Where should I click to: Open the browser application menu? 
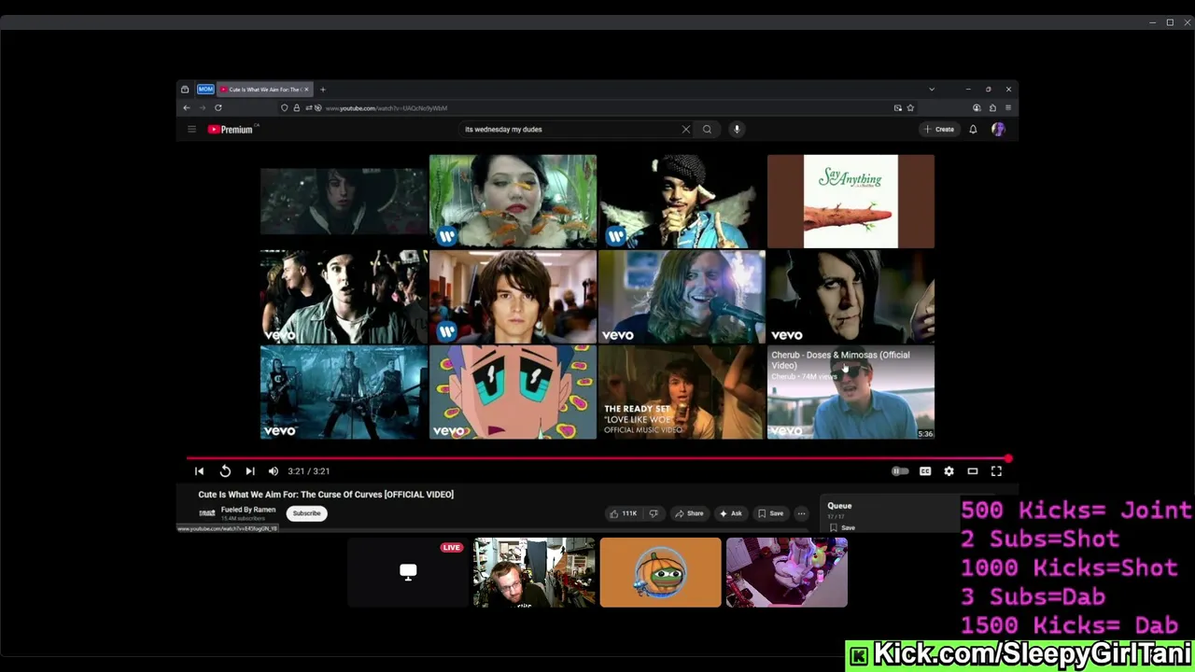1008,108
